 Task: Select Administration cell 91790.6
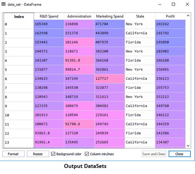tap(79, 124)
